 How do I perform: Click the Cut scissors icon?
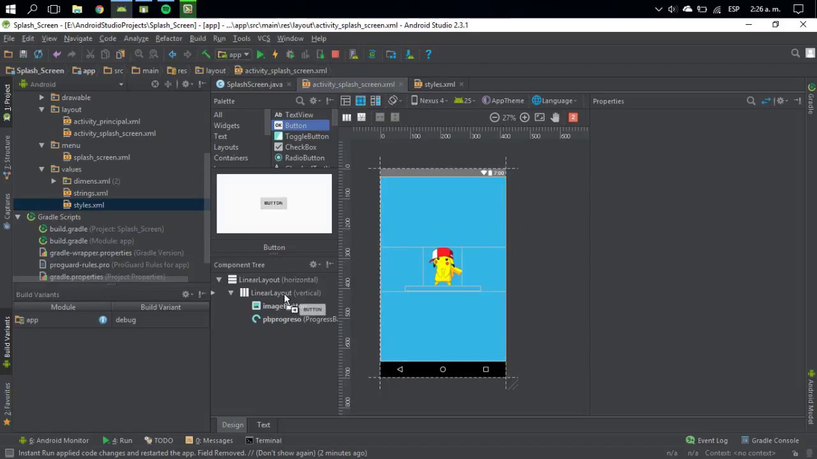click(90, 55)
